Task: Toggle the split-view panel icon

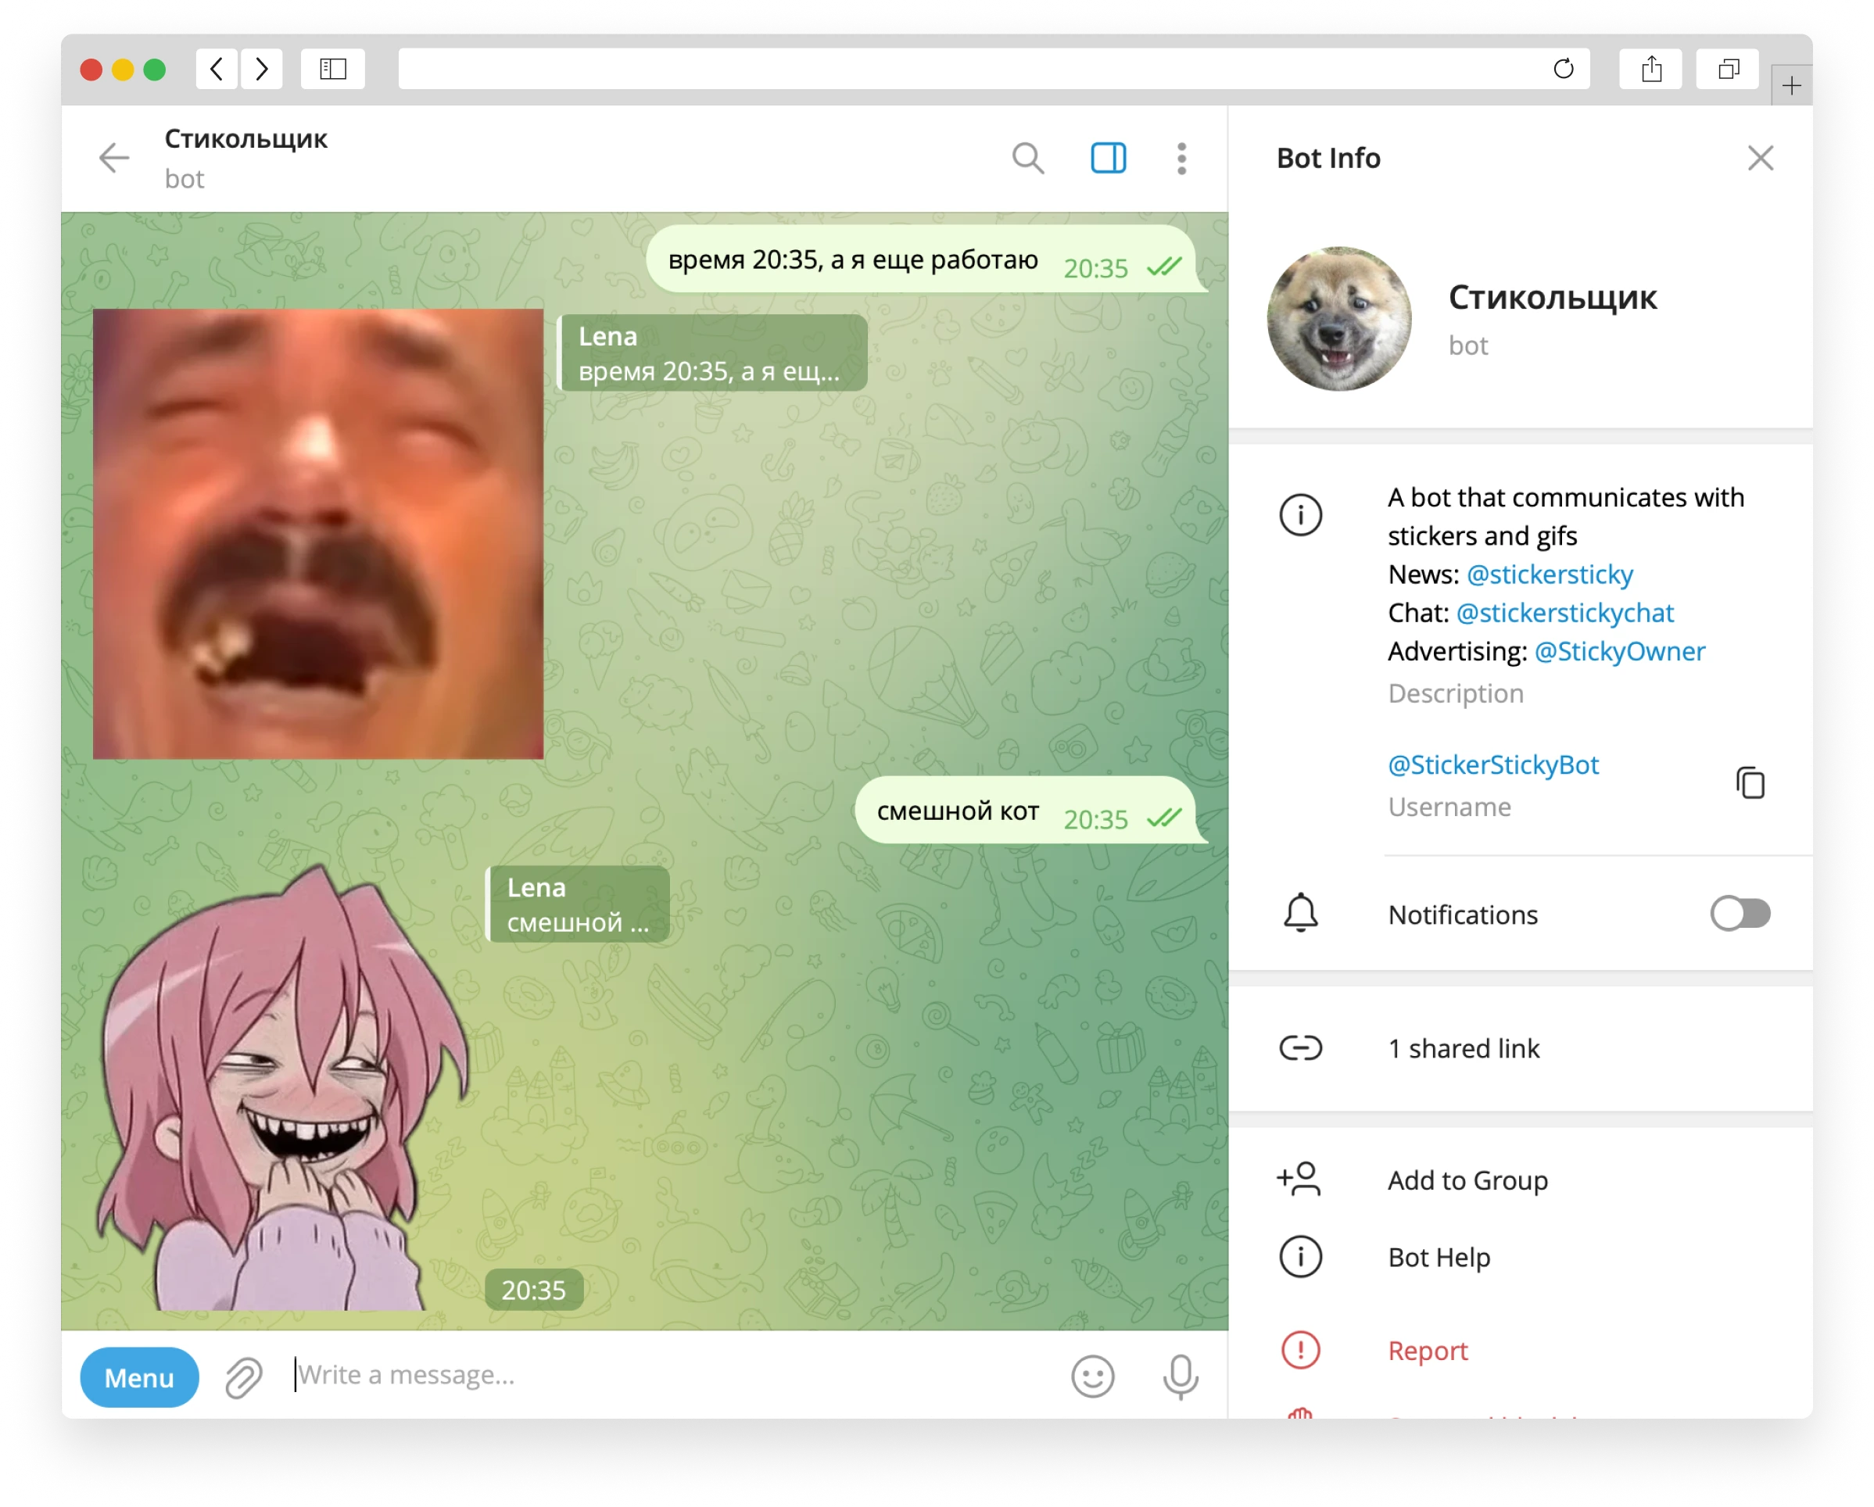Action: pos(1109,158)
